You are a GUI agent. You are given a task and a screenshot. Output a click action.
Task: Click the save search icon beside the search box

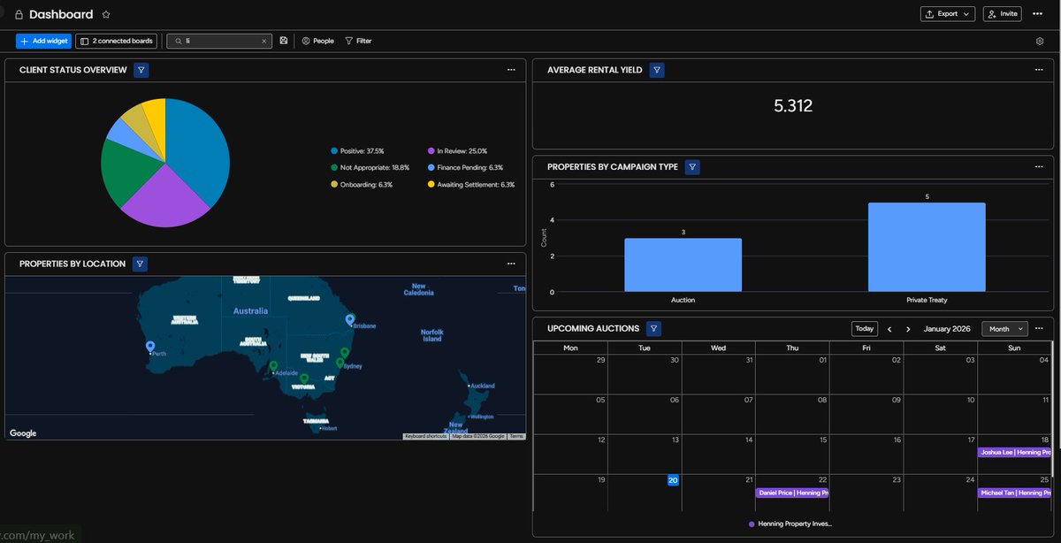(283, 40)
